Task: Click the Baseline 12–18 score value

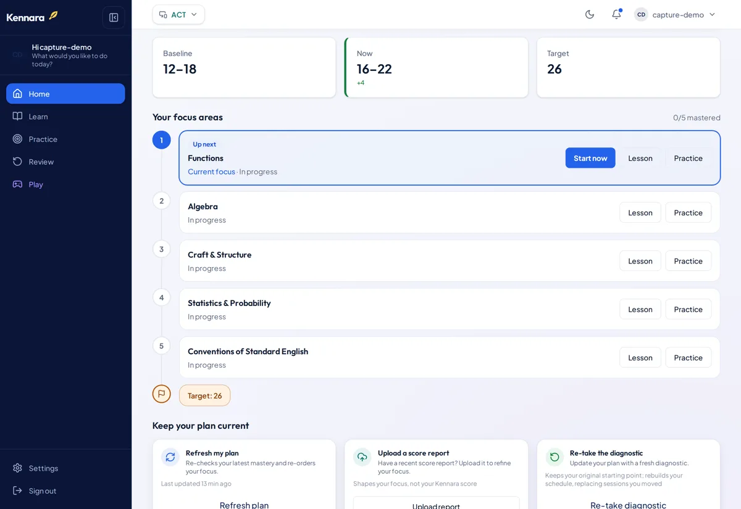Action: click(180, 69)
